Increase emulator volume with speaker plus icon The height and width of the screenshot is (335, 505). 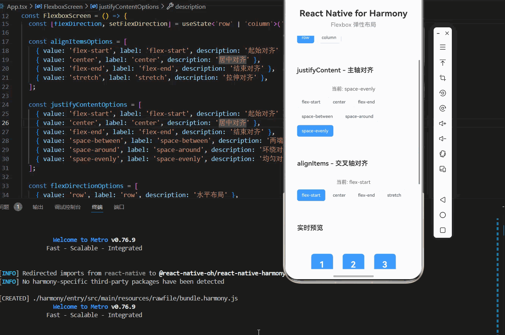click(443, 123)
